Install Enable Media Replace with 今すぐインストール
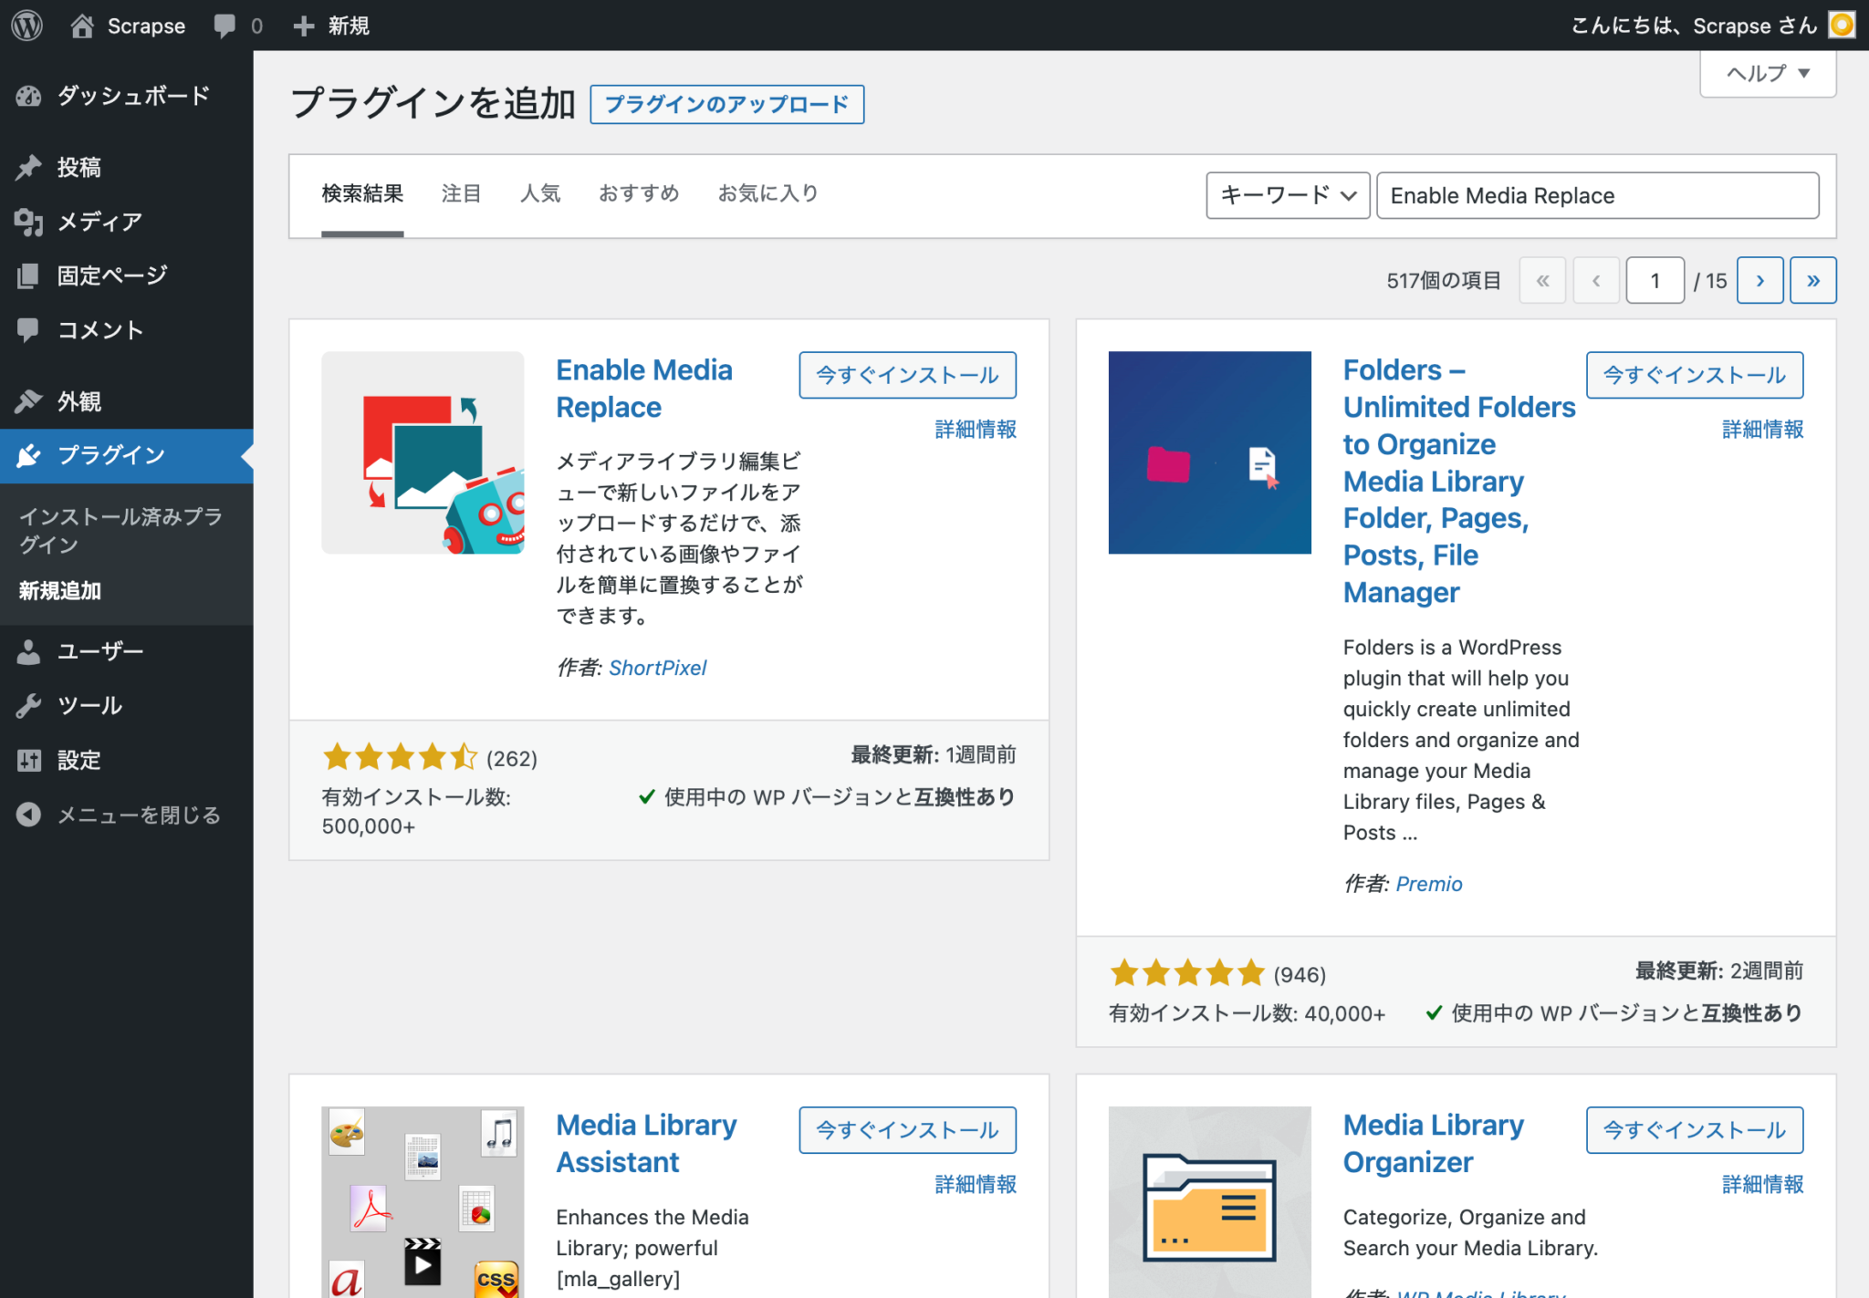This screenshot has width=1869, height=1298. [907, 375]
